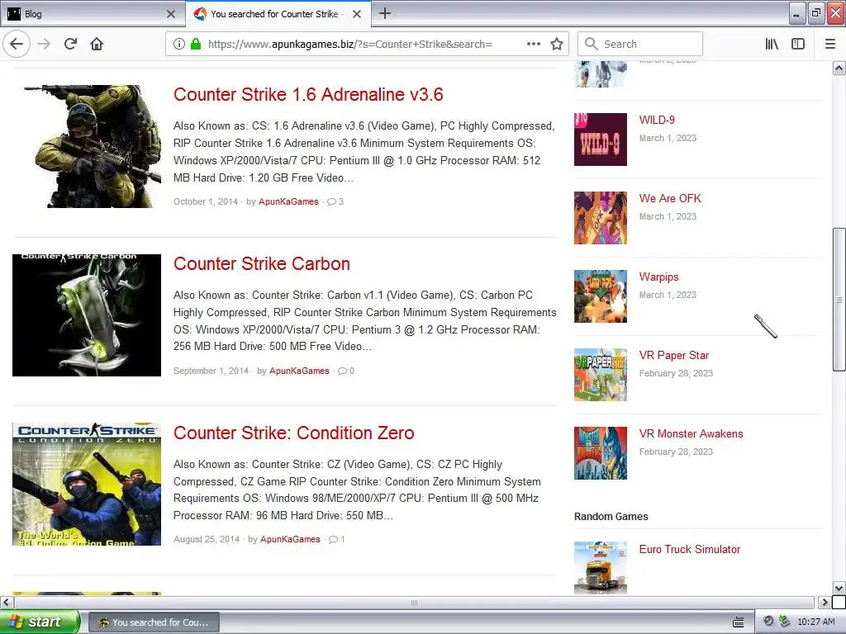The image size is (846, 634).
Task: Click the second system tray network icon
Action: [x=784, y=622]
